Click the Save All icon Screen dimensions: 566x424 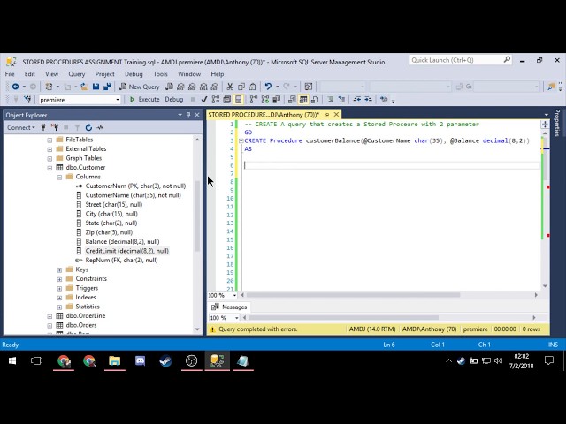click(107, 87)
